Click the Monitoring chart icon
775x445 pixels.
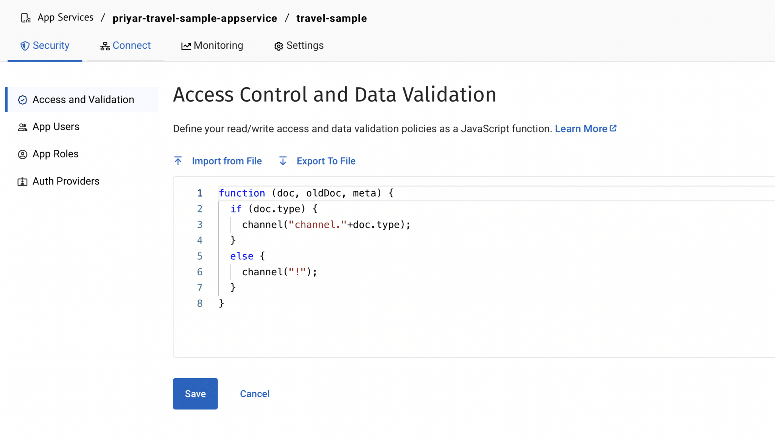tap(185, 45)
